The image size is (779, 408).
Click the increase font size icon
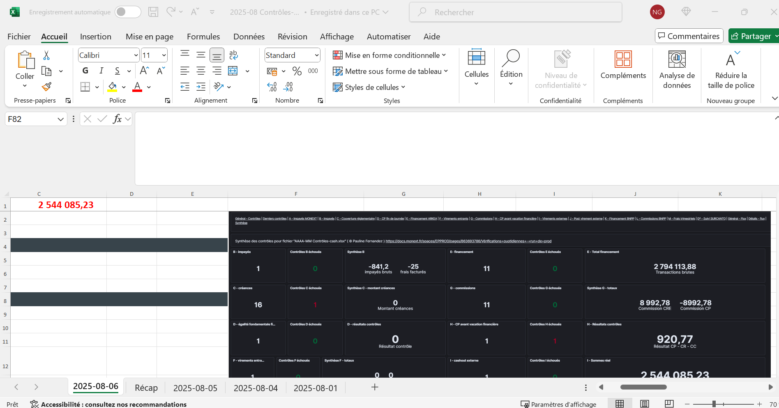pos(144,71)
